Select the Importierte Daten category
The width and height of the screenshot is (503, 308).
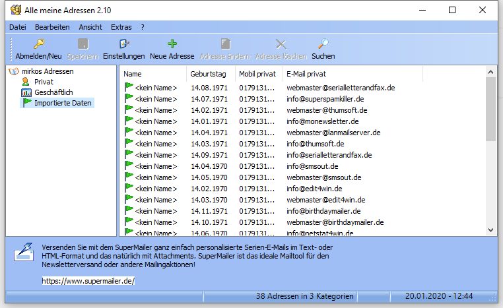63,103
